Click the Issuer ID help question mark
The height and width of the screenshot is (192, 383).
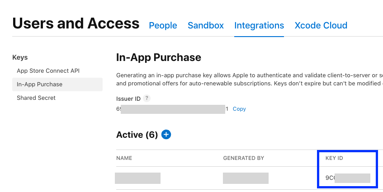(x=147, y=98)
